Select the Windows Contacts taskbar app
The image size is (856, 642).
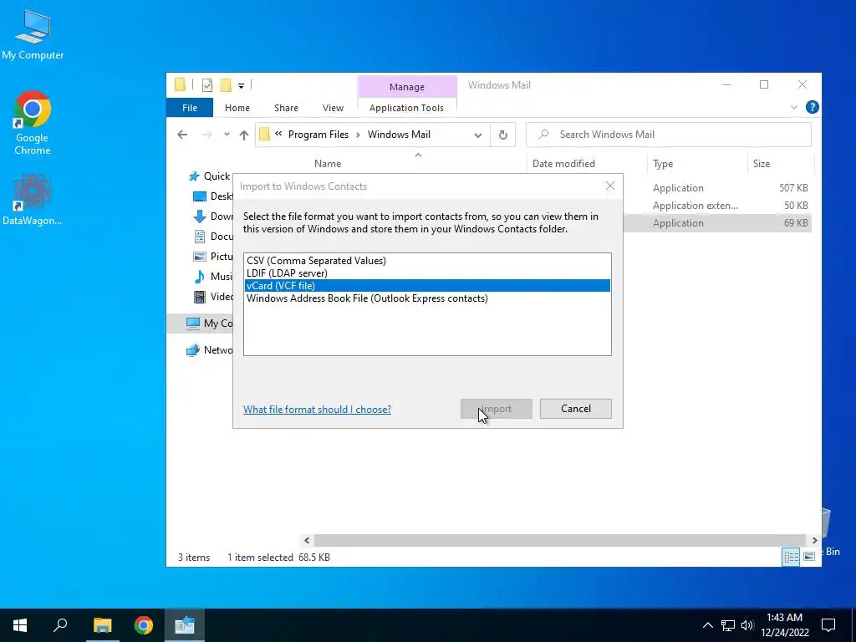[185, 625]
